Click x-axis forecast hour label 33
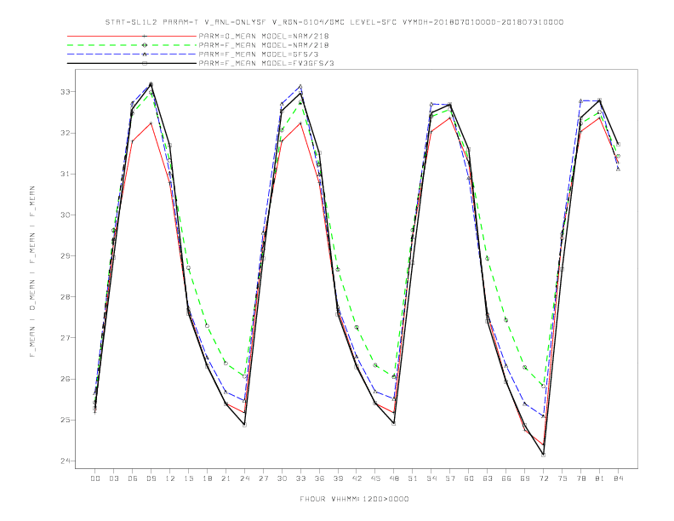The width and height of the screenshot is (674, 521). [x=300, y=478]
